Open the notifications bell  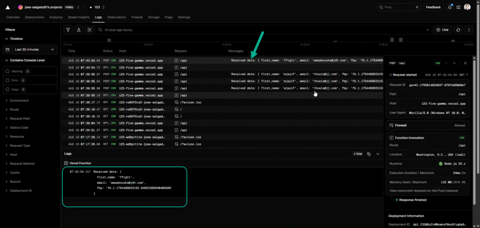(450, 7)
